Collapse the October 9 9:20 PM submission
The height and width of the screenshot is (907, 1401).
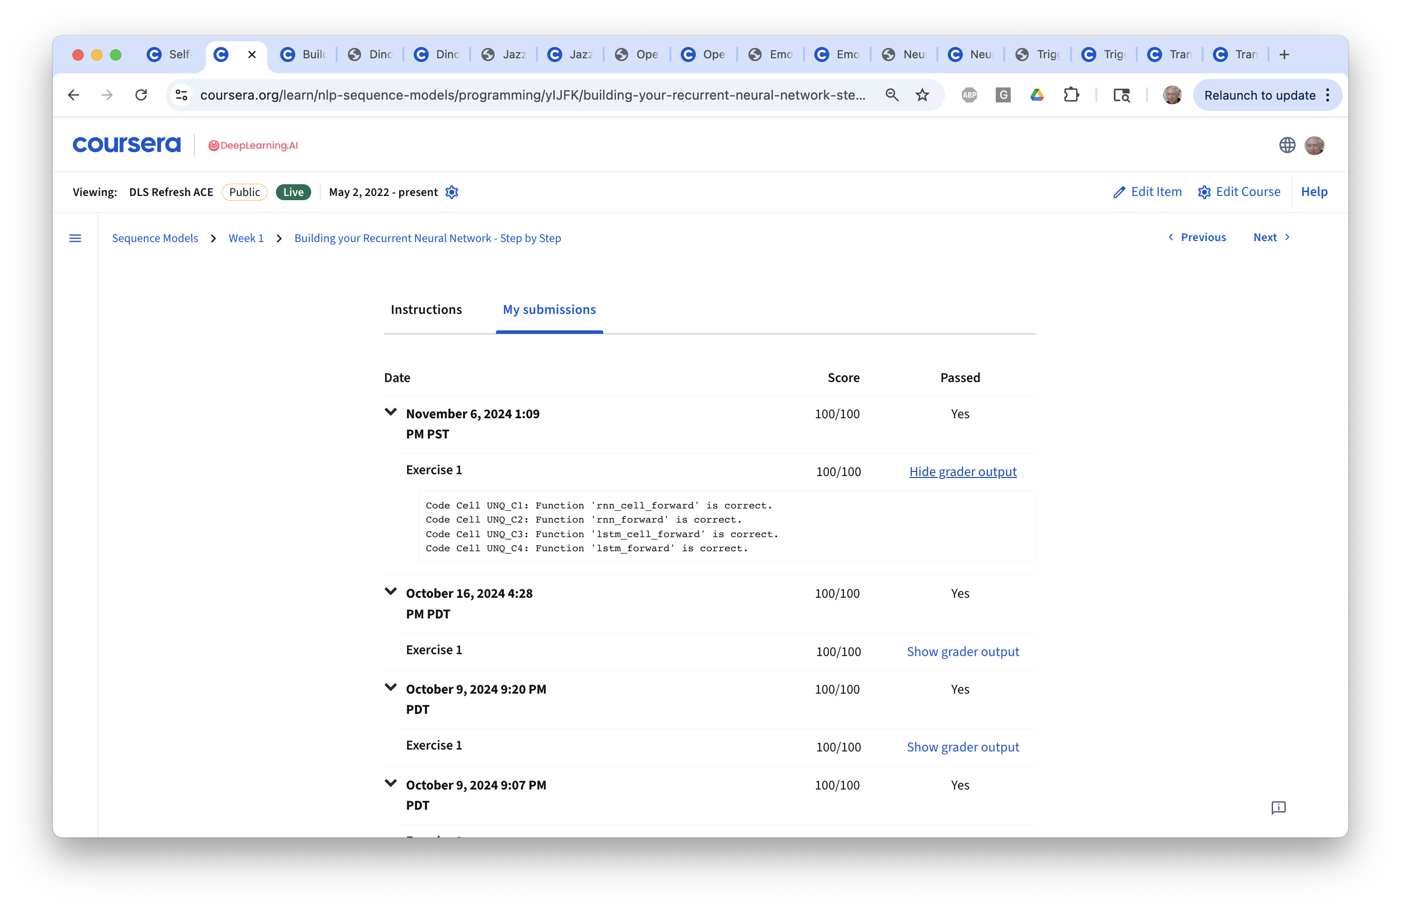(x=390, y=688)
